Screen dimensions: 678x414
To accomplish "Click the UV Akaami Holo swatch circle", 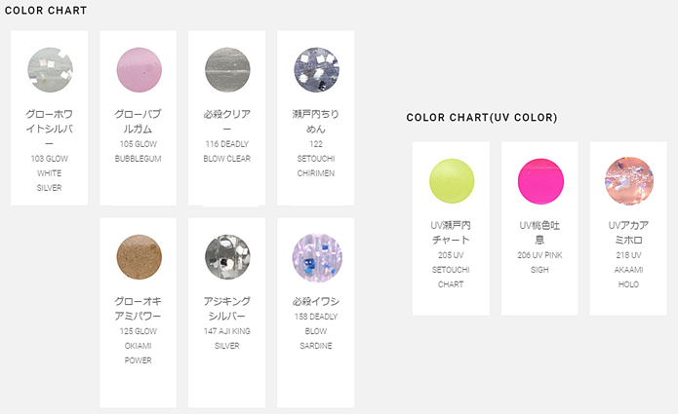I will point(628,180).
